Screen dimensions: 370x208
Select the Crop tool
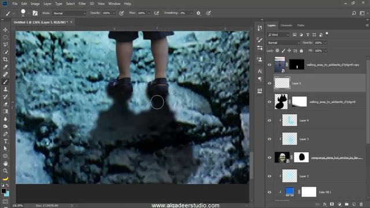tap(5, 60)
